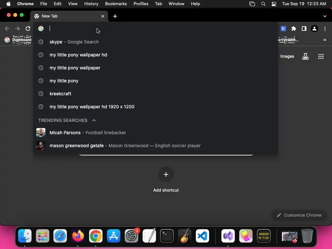
Task: Open Trash from the Dock
Action: (x=307, y=236)
